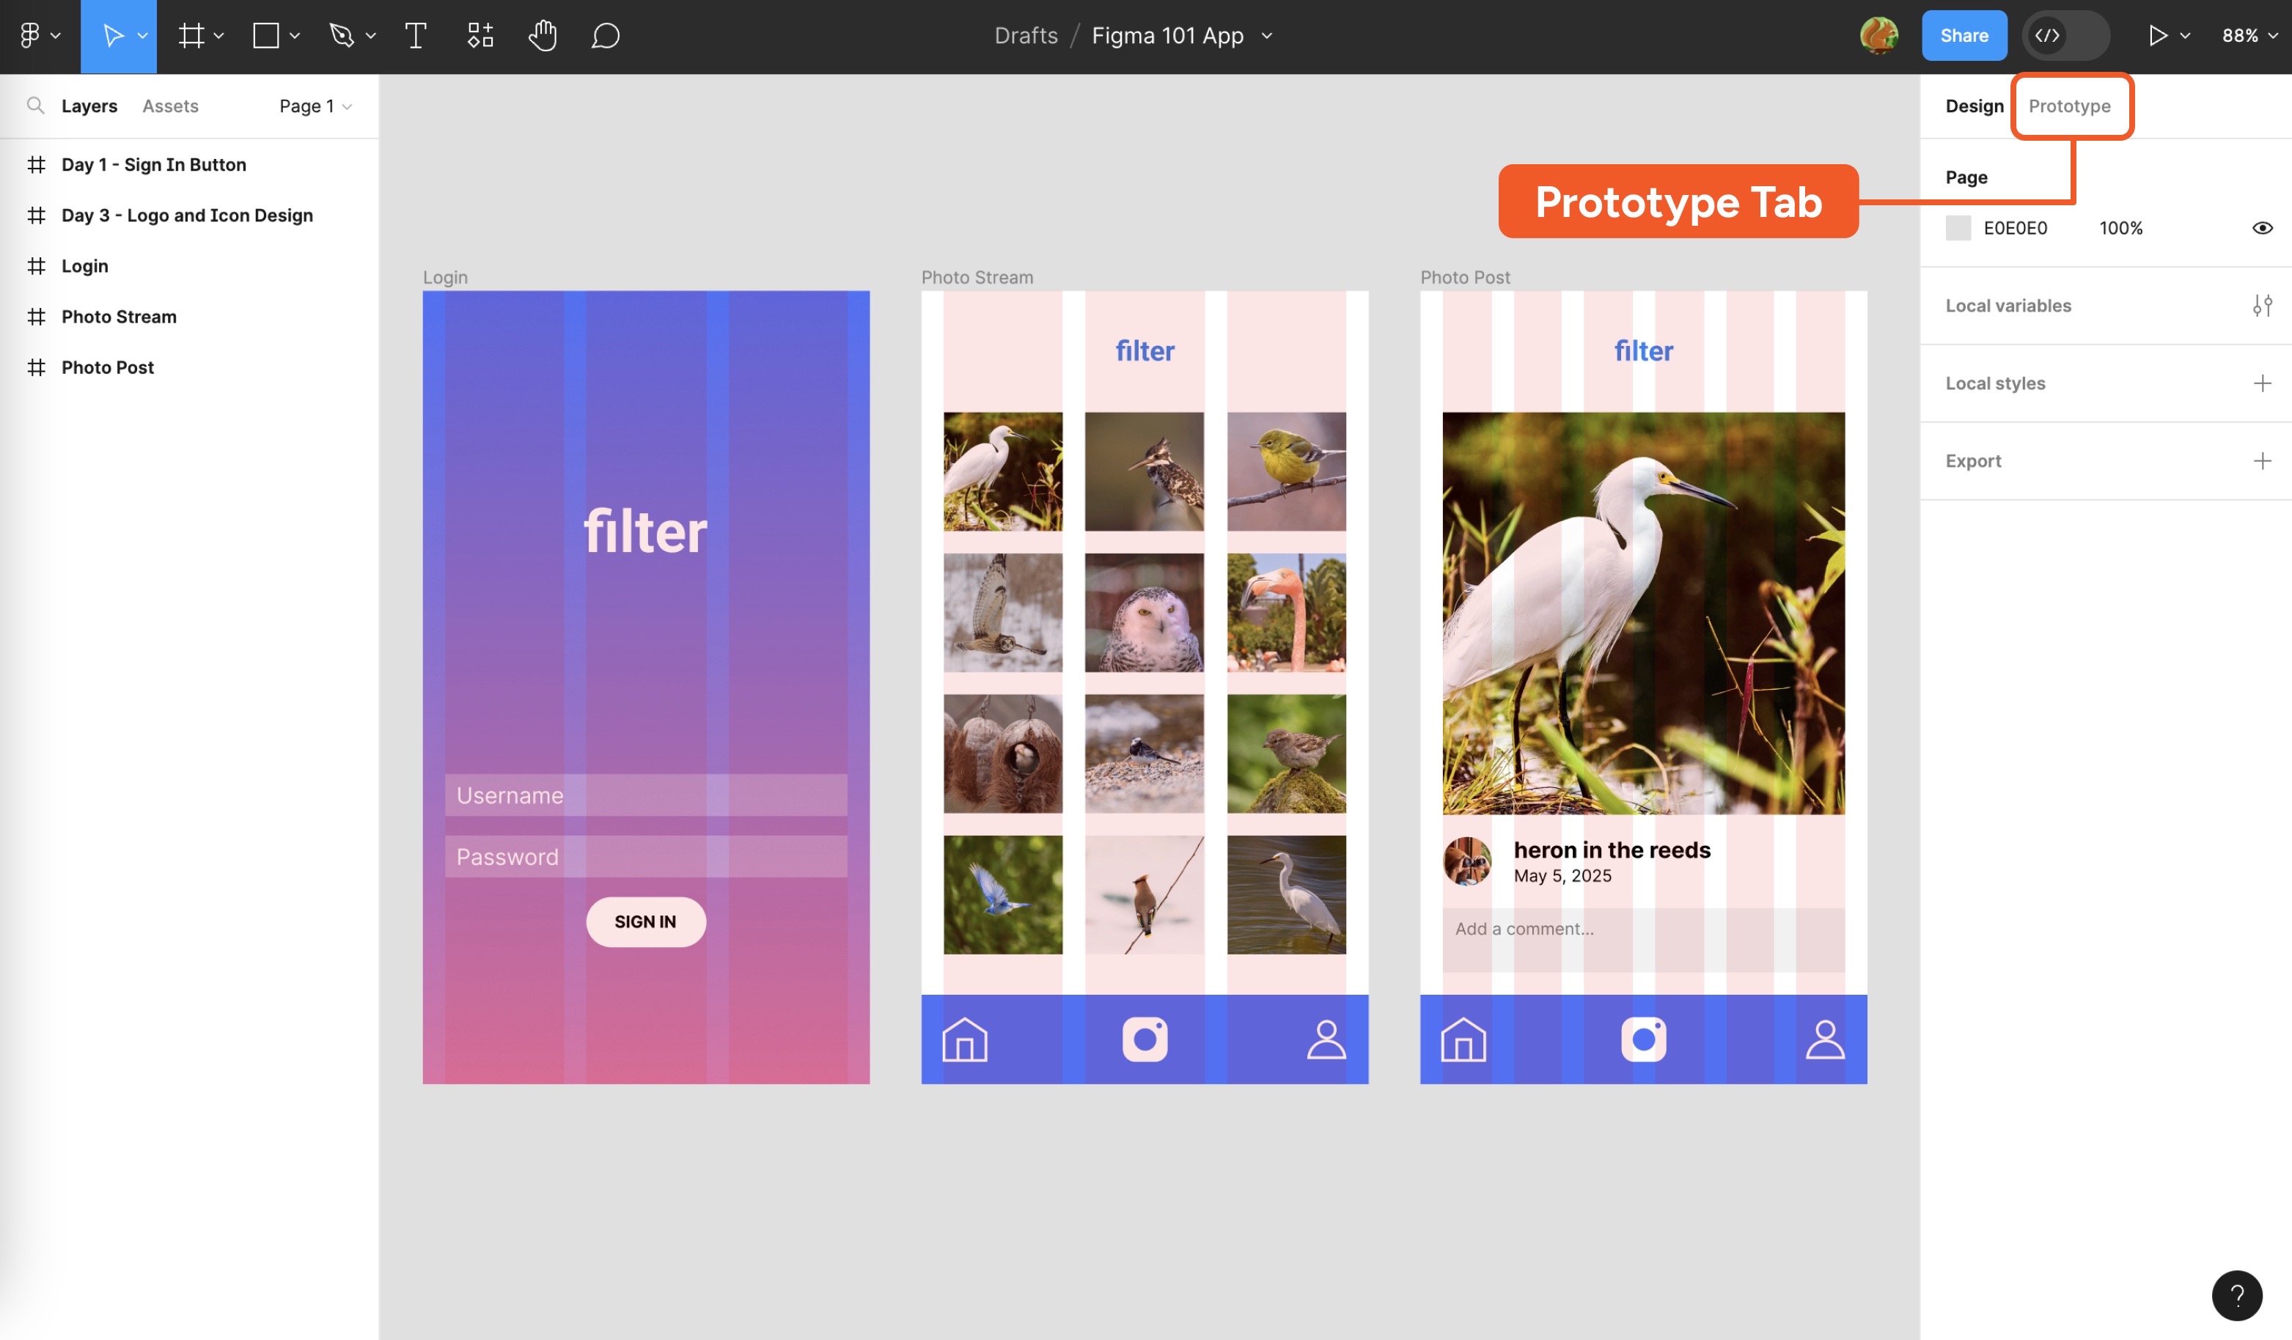Toggle the Prototype tab panel
The width and height of the screenshot is (2292, 1340).
pos(2071,107)
